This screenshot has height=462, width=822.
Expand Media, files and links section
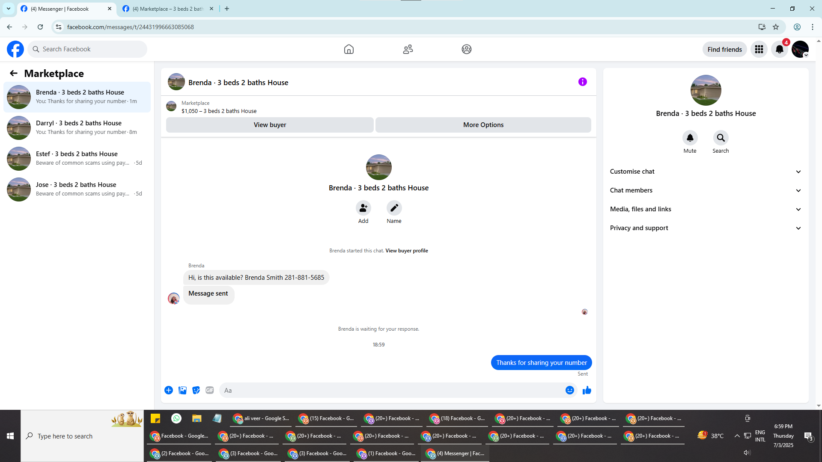(x=705, y=209)
